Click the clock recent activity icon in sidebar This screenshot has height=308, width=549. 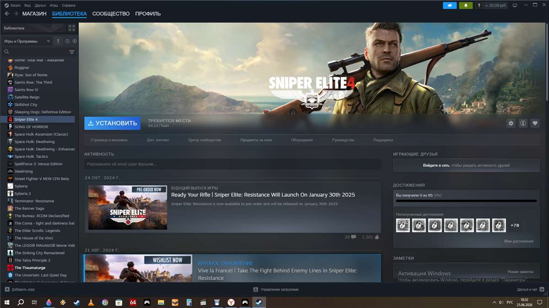coord(67,41)
